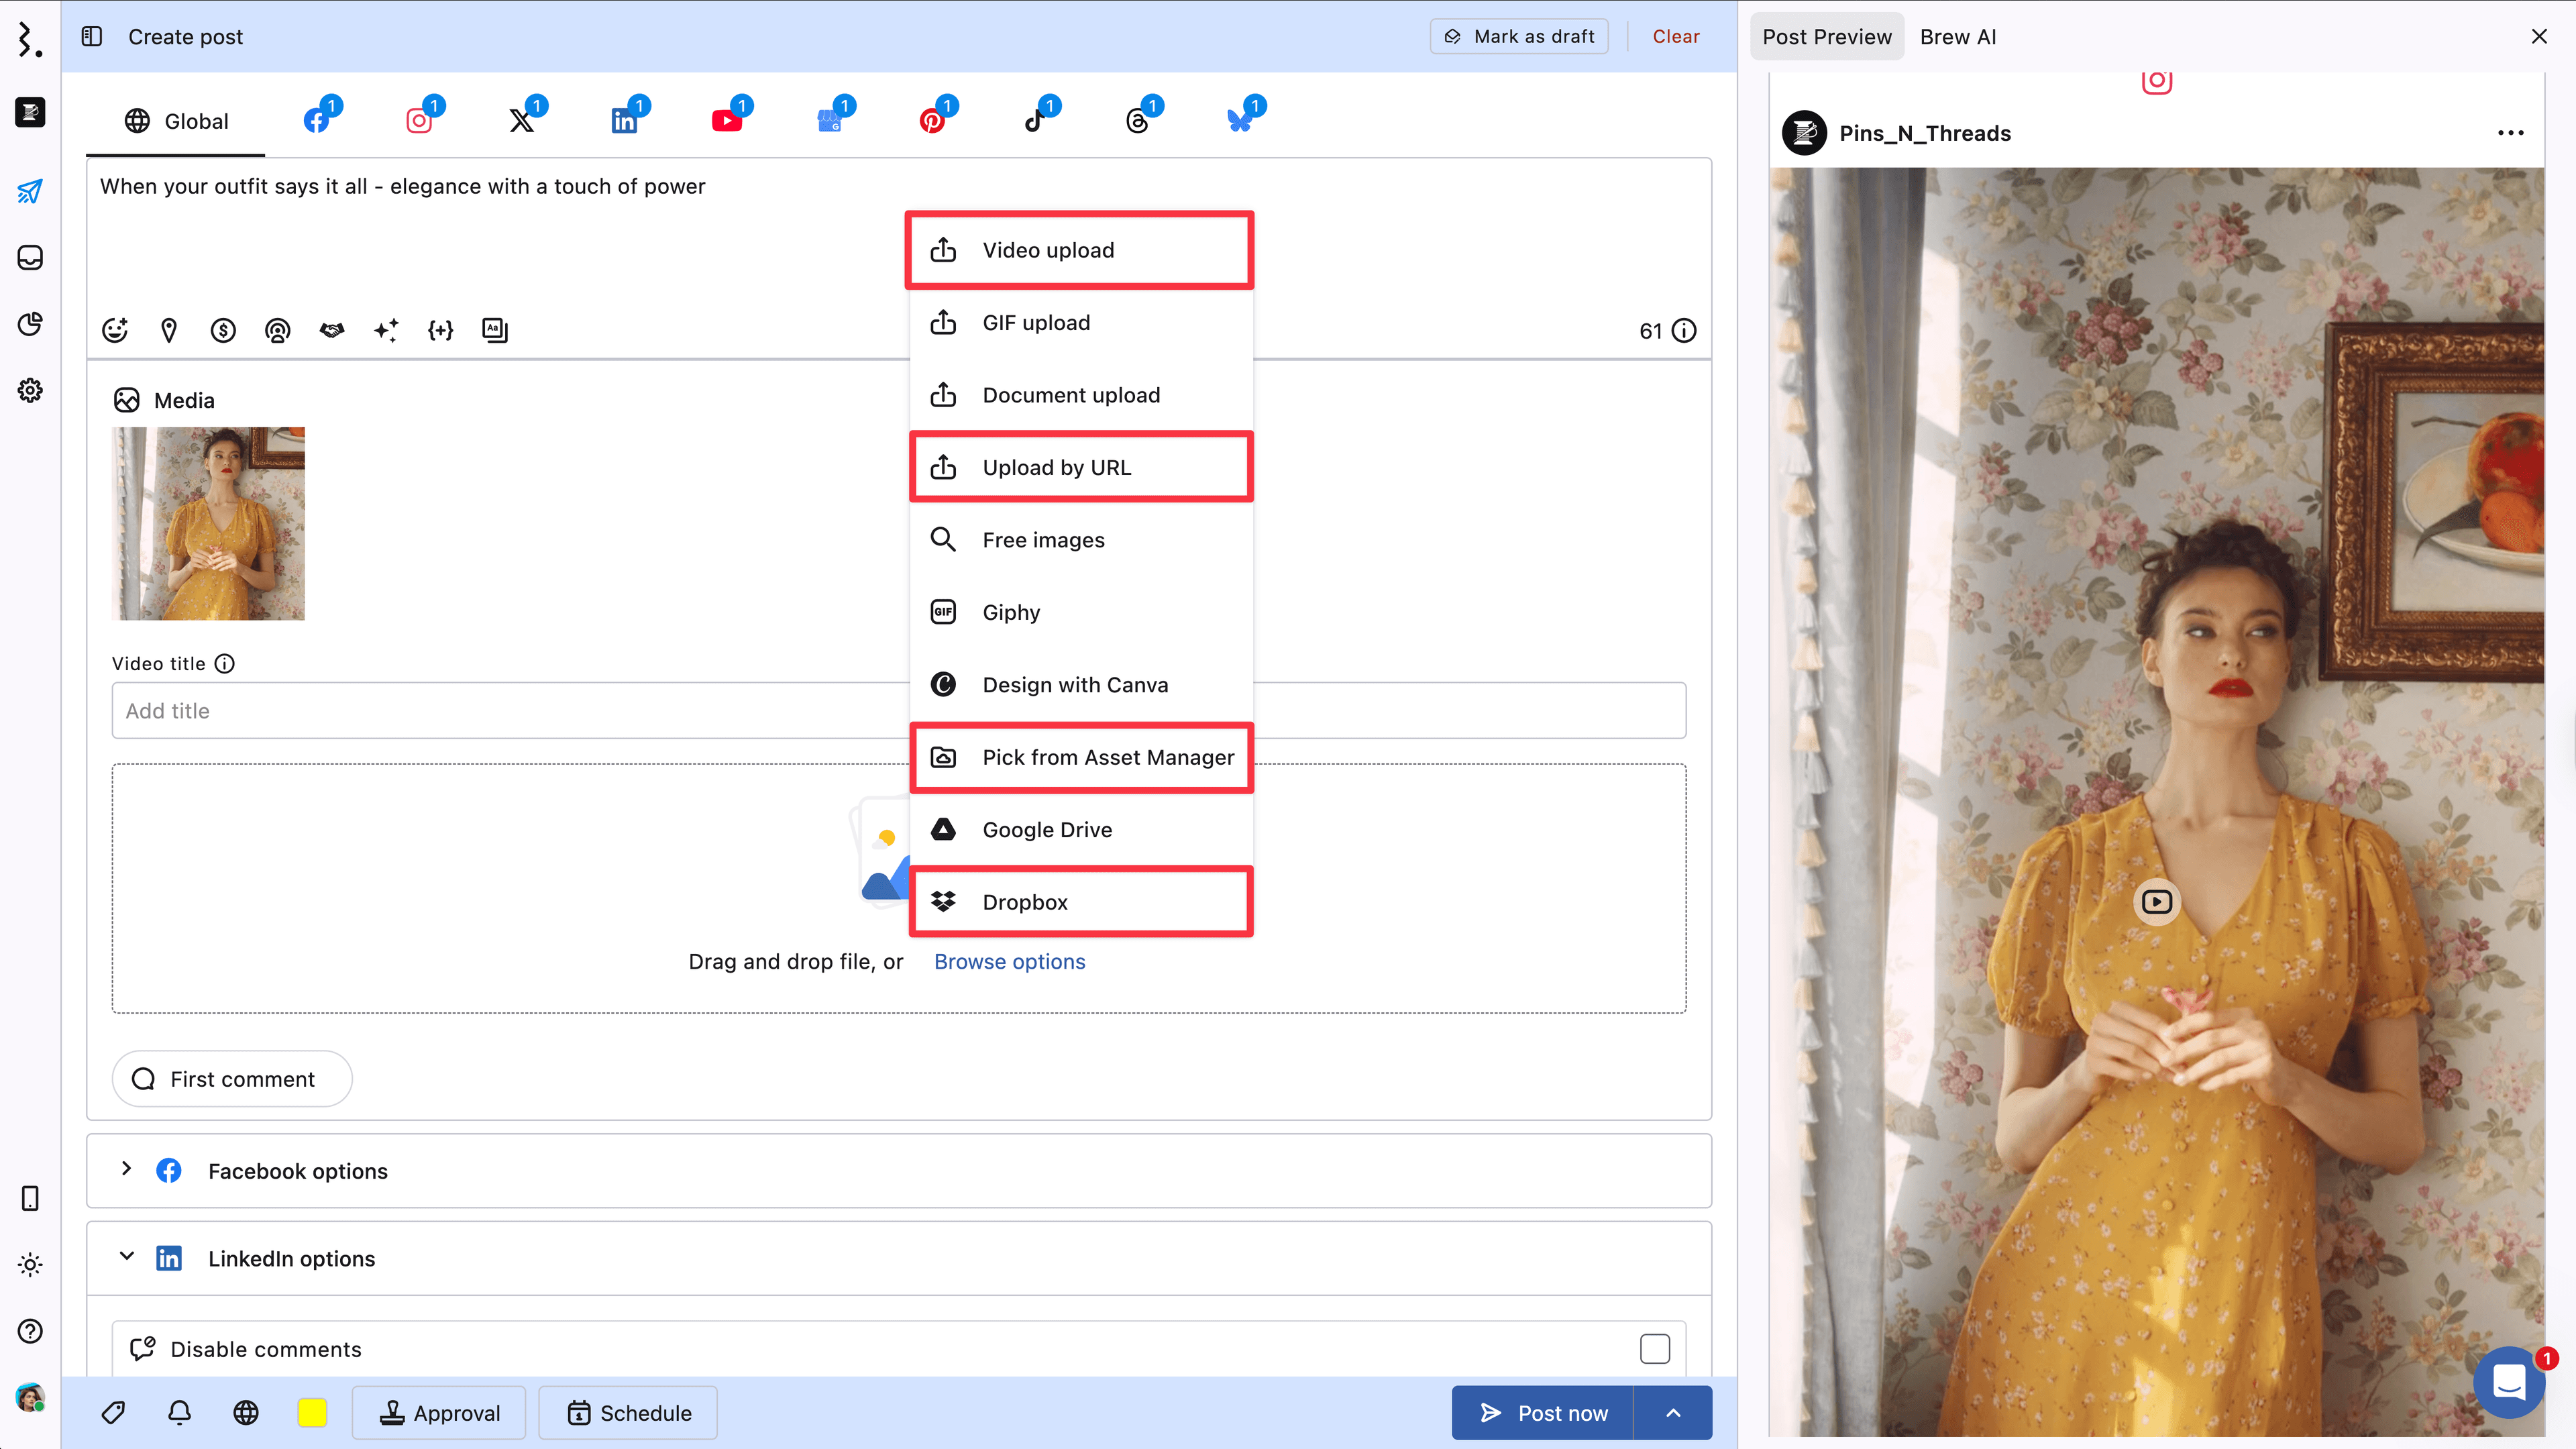Click the yellow color label swatch
Viewport: 2576px width, 1449px height.
tap(312, 1412)
